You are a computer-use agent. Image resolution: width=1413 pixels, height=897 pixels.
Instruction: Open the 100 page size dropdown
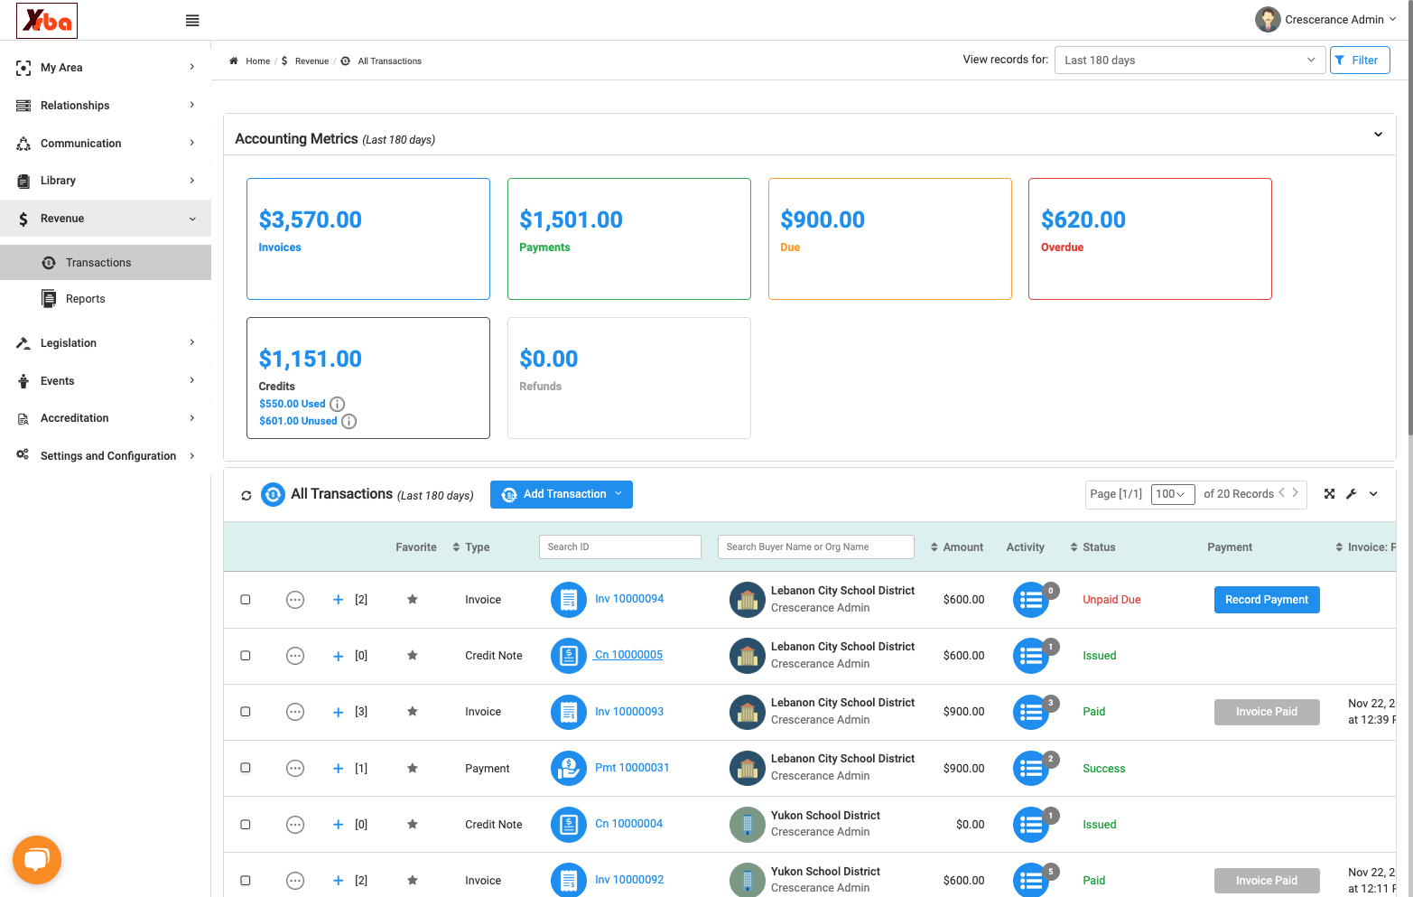1173,494
